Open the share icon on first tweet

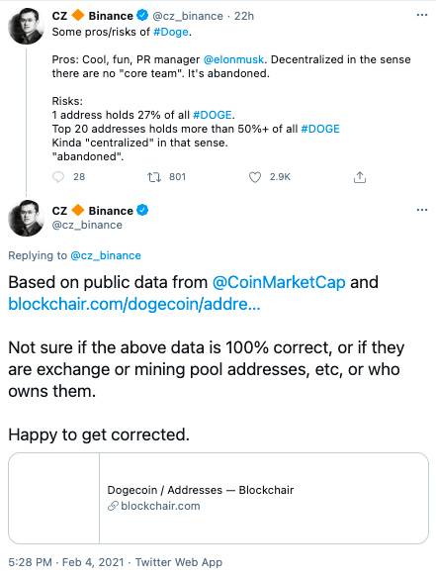coord(360,177)
